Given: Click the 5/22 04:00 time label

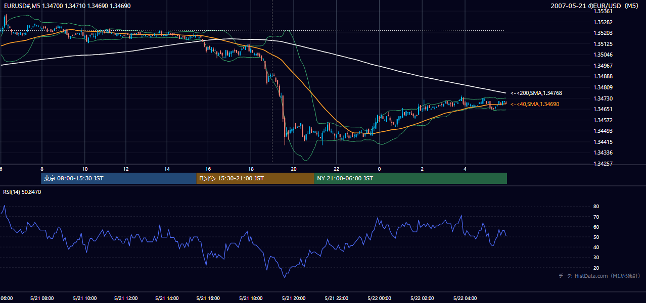Looking at the screenshot, I should 465,298.
